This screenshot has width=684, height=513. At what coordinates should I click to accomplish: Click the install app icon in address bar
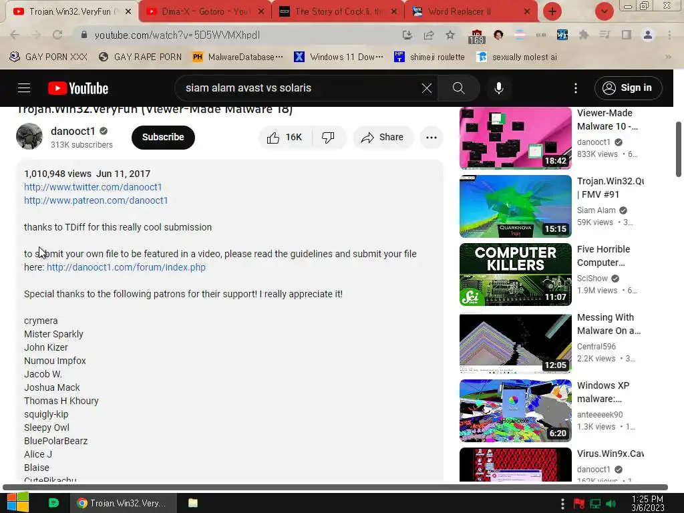[x=407, y=35]
